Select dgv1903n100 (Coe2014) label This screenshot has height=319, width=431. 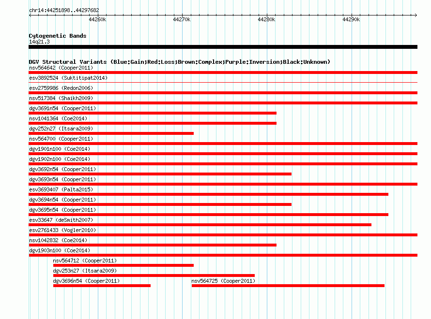click(60, 250)
